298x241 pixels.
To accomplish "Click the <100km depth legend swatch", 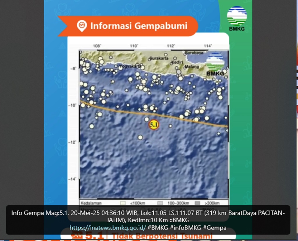I will tap(123, 203).
